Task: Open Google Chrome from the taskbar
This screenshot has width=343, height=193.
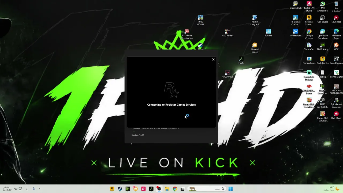Action: coord(175,189)
